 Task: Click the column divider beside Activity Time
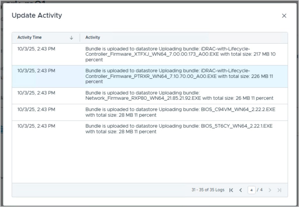pyautogui.click(x=80, y=38)
